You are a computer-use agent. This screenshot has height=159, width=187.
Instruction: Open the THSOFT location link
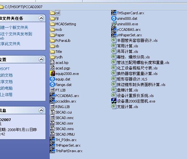pos(5,69)
